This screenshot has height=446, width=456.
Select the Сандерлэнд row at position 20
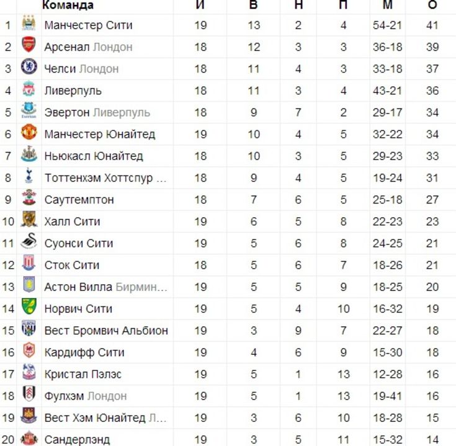tap(228, 439)
